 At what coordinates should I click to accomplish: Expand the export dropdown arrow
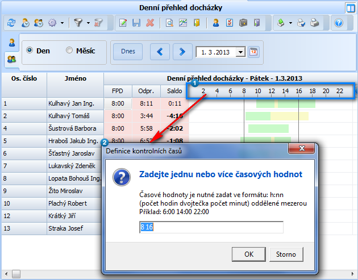coord(290,23)
